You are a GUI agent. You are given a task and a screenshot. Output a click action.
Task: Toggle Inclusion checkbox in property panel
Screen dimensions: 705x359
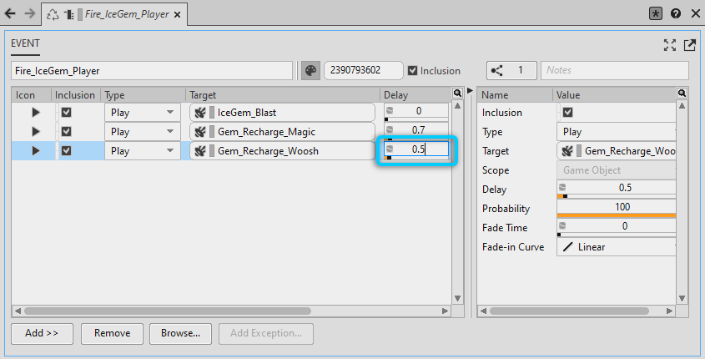click(x=568, y=112)
